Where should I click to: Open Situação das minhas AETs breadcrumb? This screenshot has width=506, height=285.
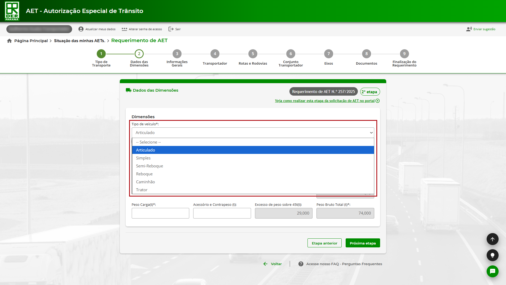pos(80,41)
